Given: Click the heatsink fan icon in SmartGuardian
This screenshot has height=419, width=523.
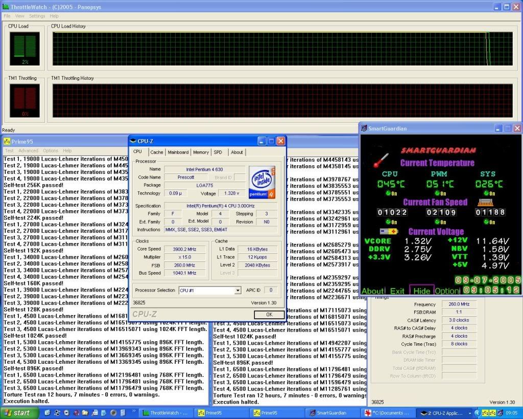Looking at the screenshot, I should click(x=485, y=202).
